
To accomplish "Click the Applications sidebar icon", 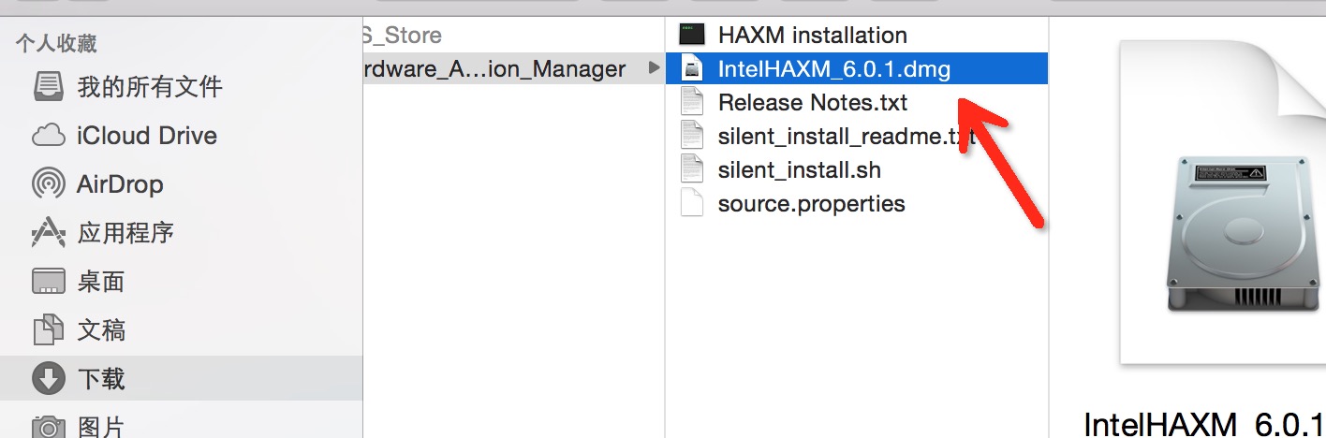I will pyautogui.click(x=48, y=232).
